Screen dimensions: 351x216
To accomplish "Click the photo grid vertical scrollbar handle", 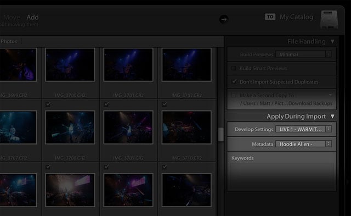I will pos(220,134).
